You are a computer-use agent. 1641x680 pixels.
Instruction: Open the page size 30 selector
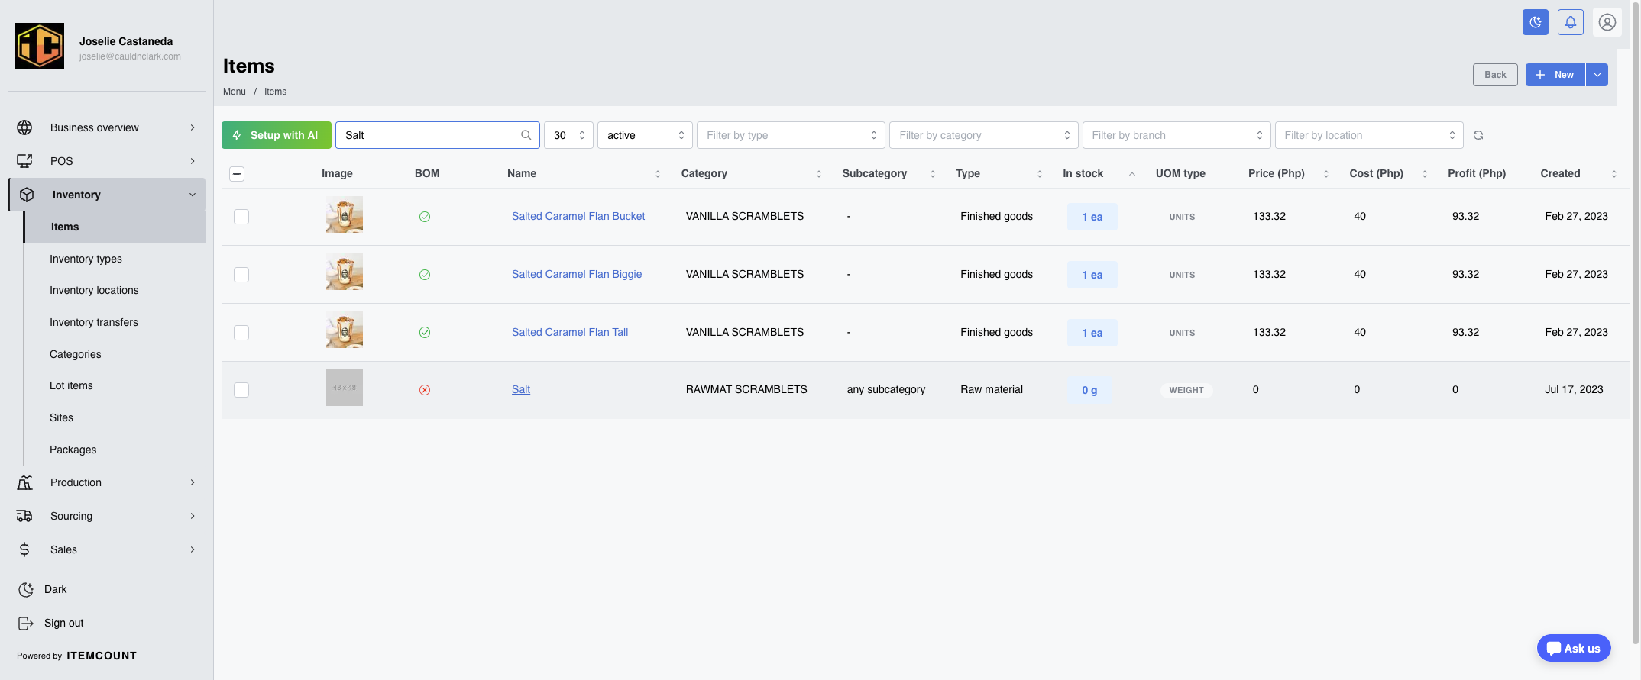pyautogui.click(x=568, y=135)
